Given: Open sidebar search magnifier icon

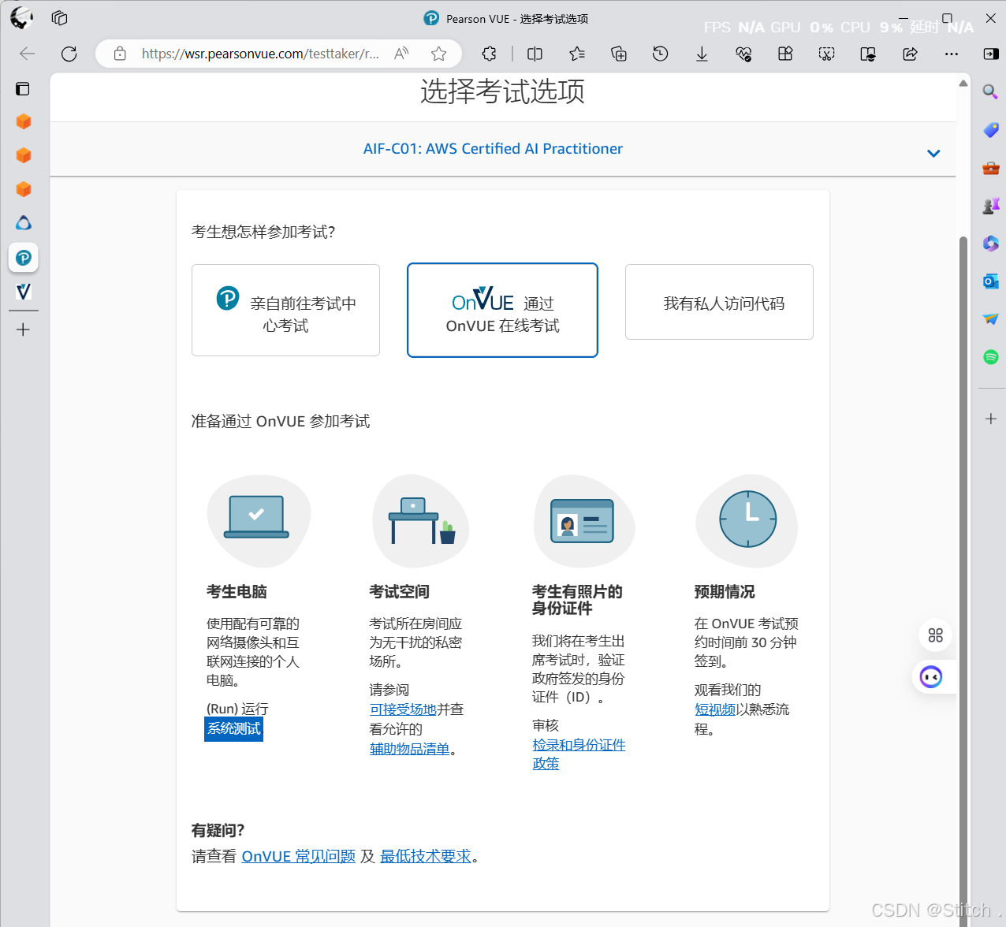Looking at the screenshot, I should tap(990, 91).
